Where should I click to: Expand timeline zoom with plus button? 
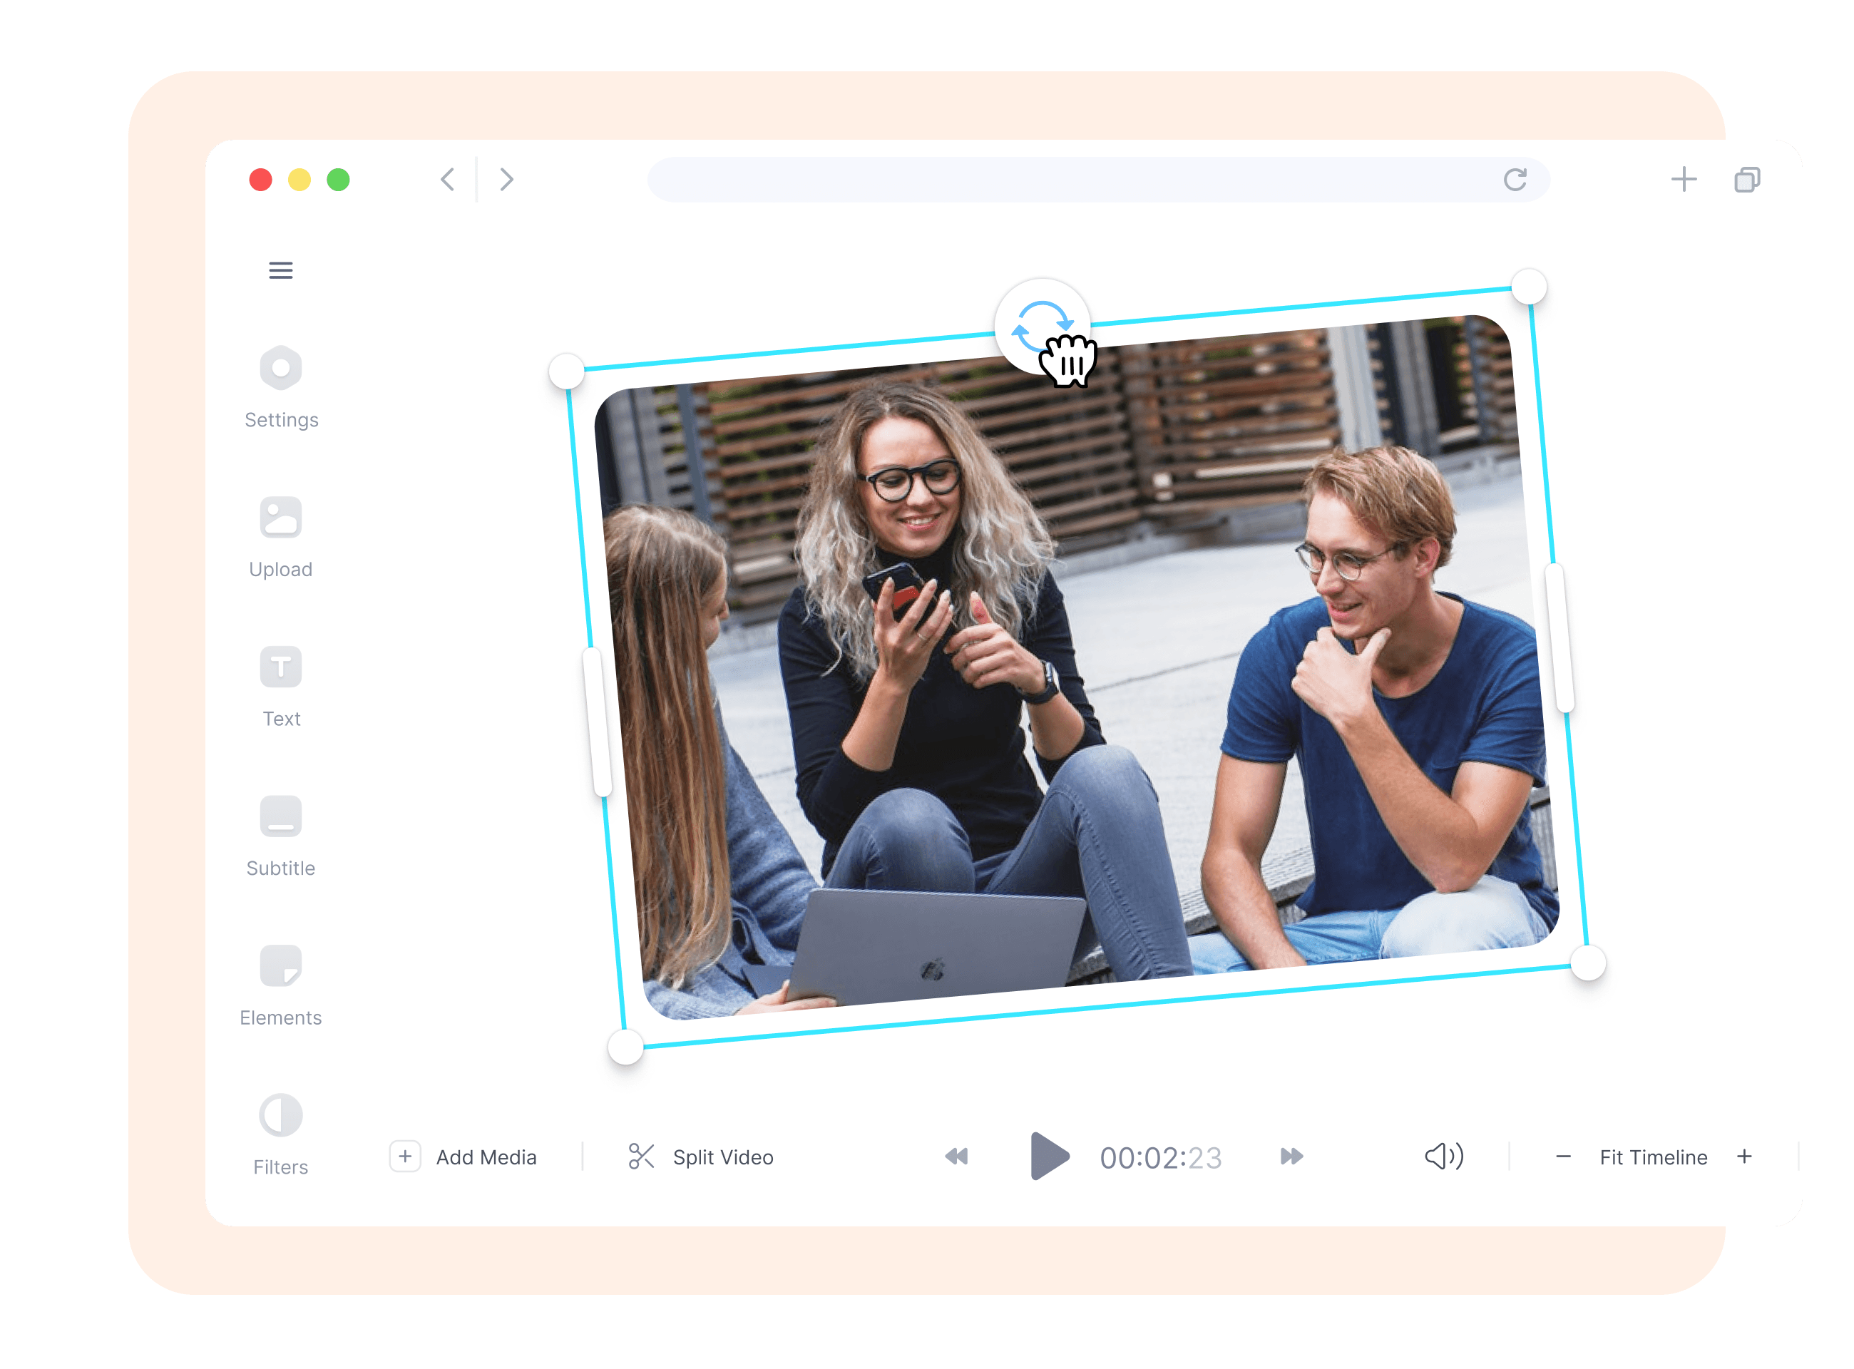click(1746, 1156)
